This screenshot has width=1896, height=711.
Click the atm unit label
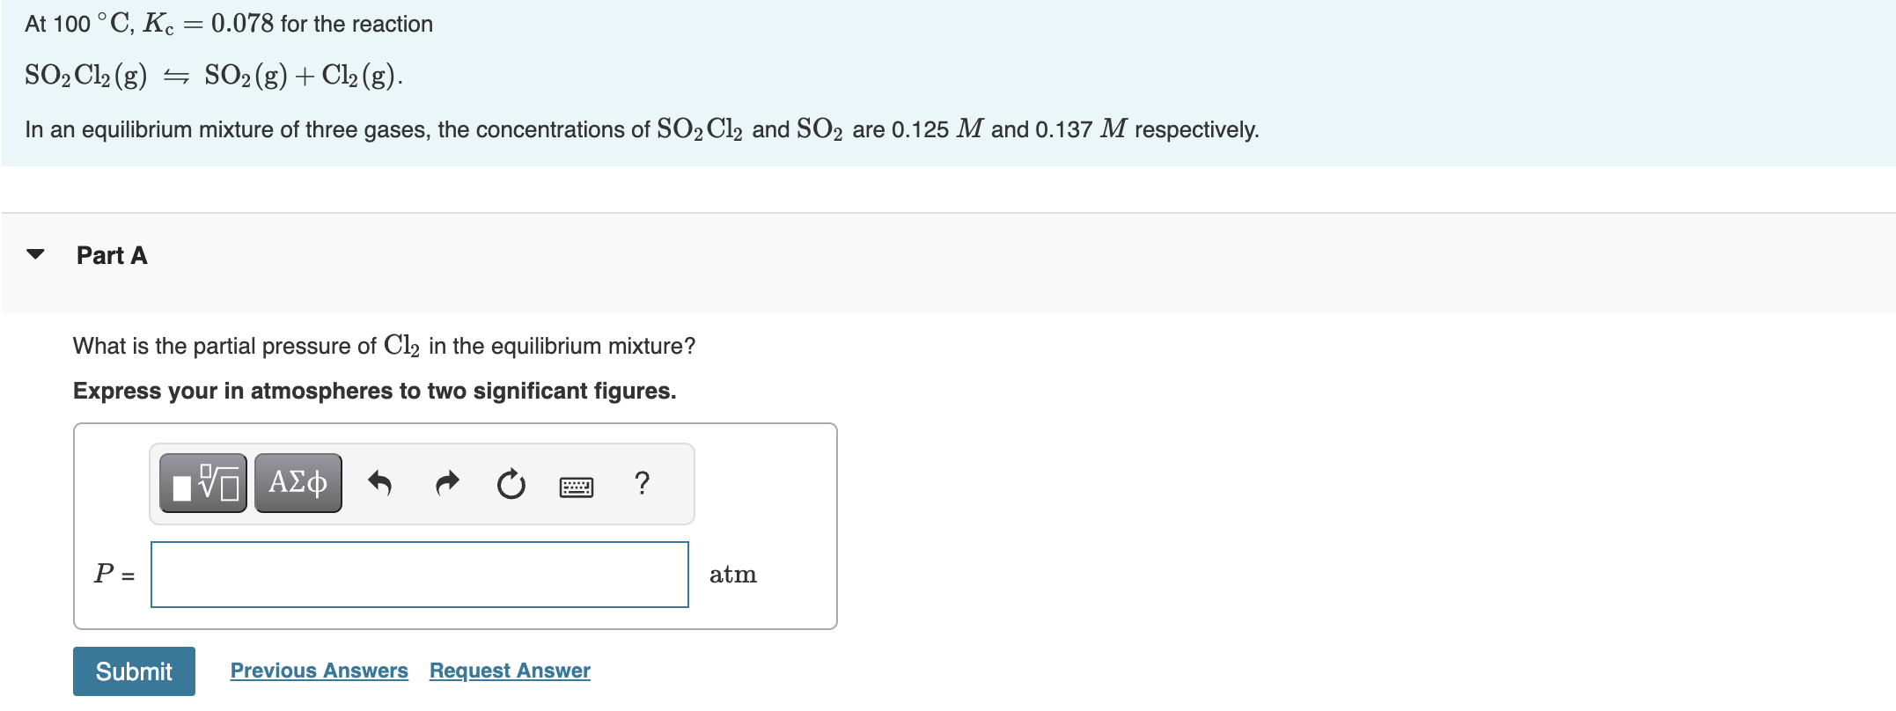tap(733, 575)
